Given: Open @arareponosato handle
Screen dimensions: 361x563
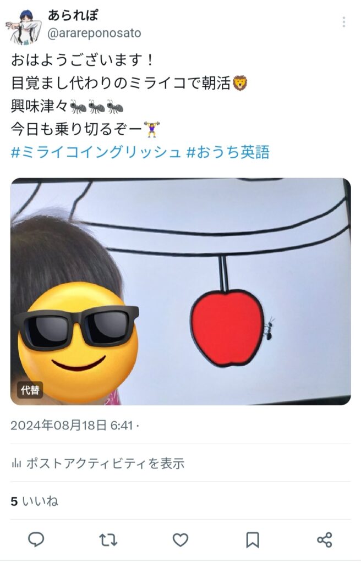Looking at the screenshot, I should pos(94,33).
